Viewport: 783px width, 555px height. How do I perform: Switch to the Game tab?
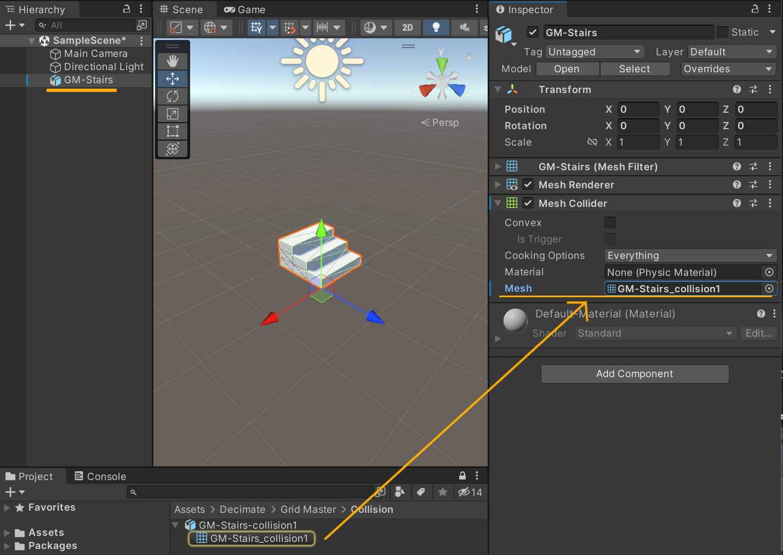(x=244, y=9)
